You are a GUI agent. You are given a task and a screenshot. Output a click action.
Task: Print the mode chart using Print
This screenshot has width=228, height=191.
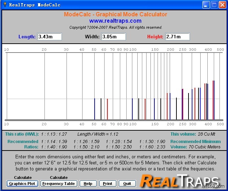pyautogui.click(x=107, y=184)
